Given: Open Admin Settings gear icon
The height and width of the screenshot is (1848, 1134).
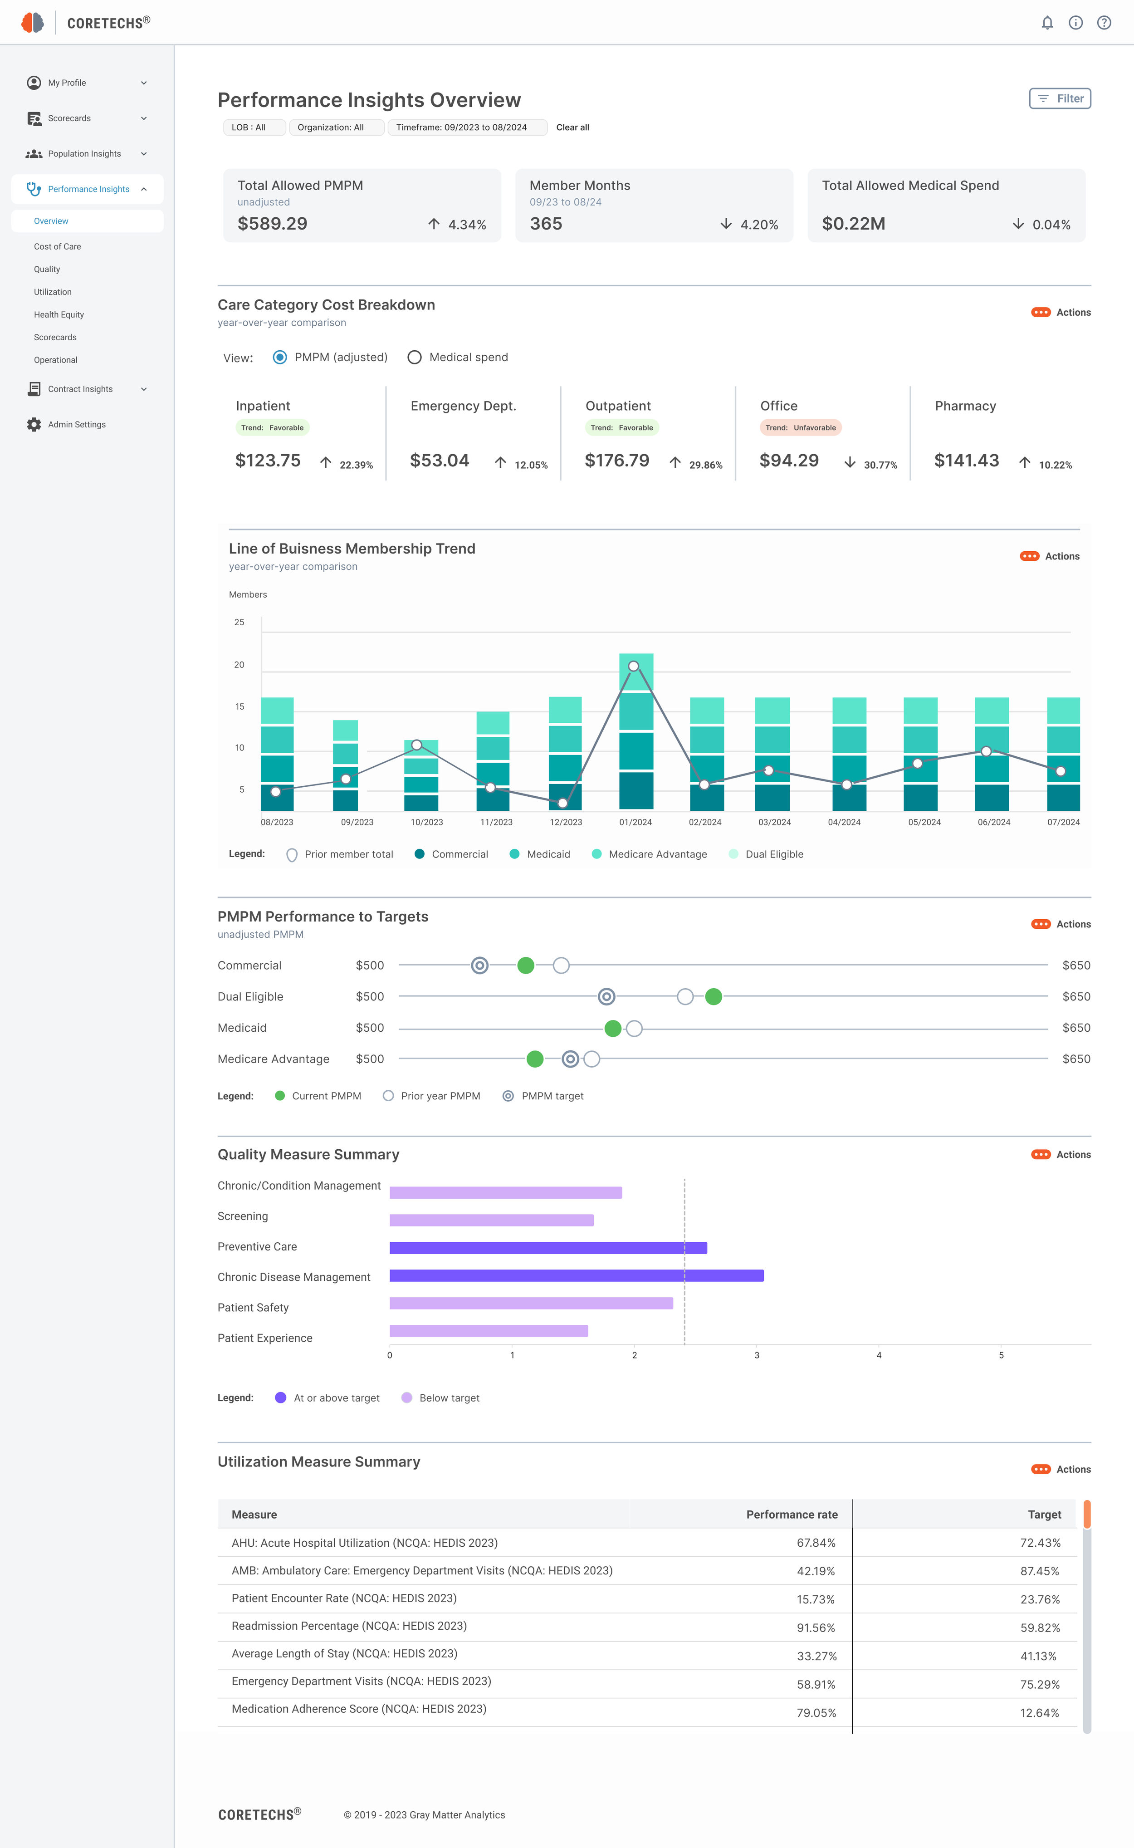Looking at the screenshot, I should tap(34, 425).
